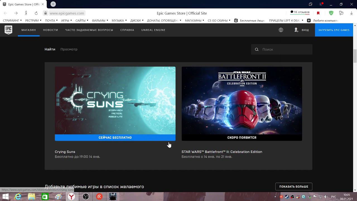Click the Yandex home "Я" icon

click(x=26, y=13)
